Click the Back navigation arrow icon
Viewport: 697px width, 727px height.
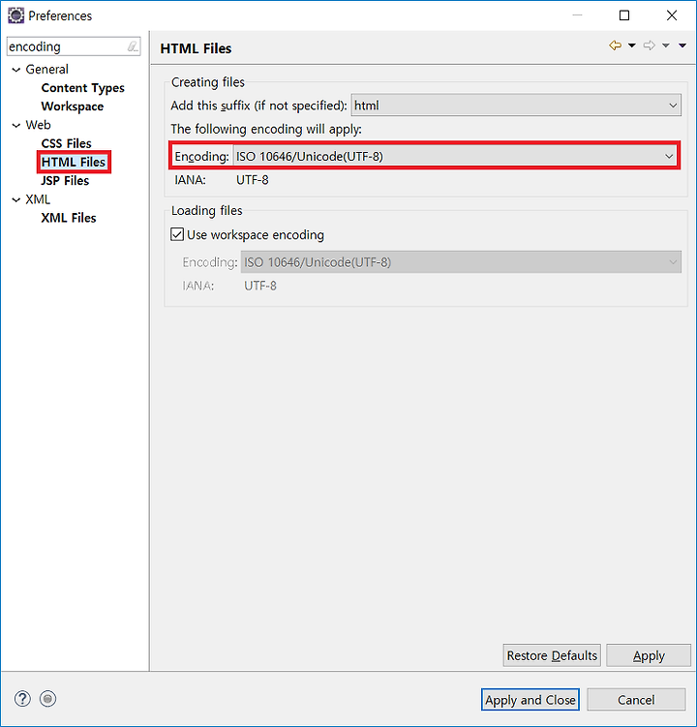click(616, 45)
